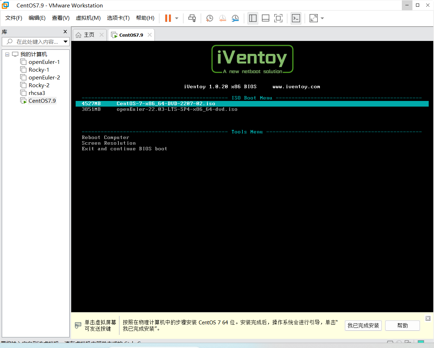The width and height of the screenshot is (434, 348).
Task: Select rhcsa3 virtual machine
Action: pos(36,93)
